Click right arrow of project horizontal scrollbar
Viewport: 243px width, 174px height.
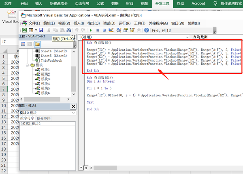click(68, 99)
